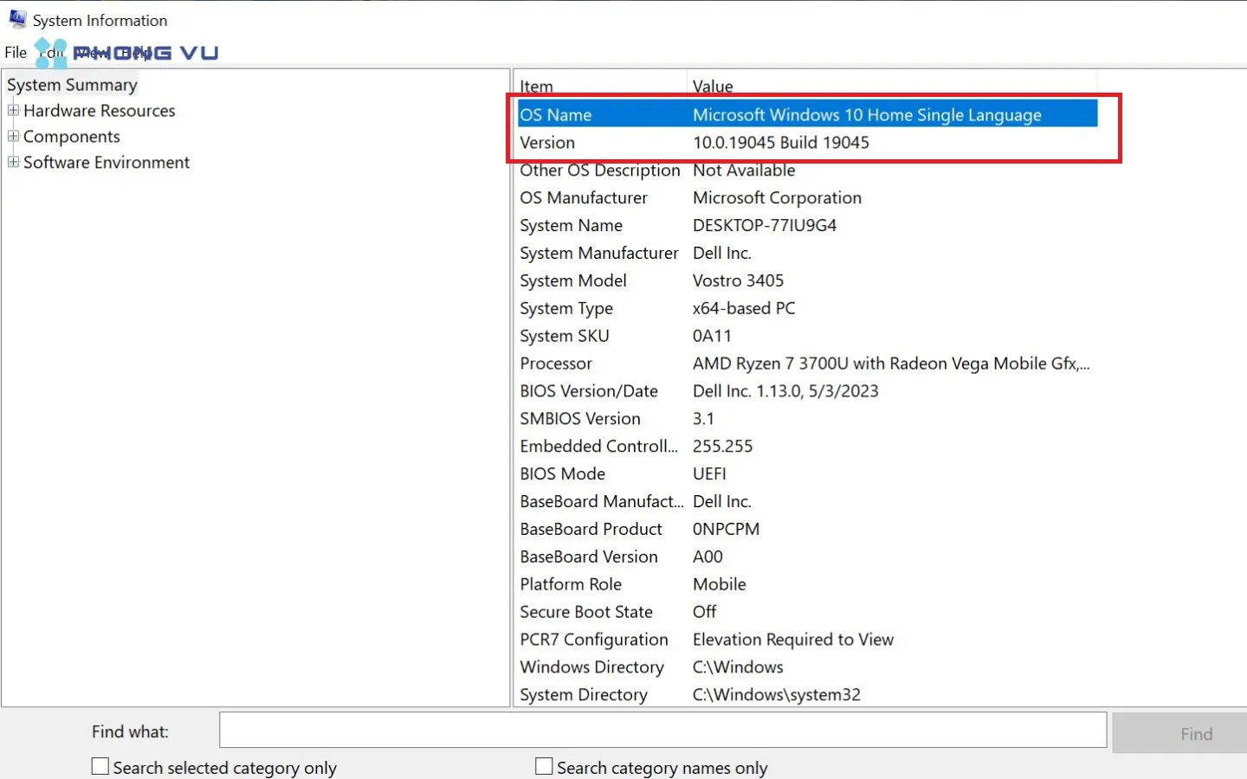
Task: Expand the Hardware Resources tree node
Action: [x=13, y=111]
